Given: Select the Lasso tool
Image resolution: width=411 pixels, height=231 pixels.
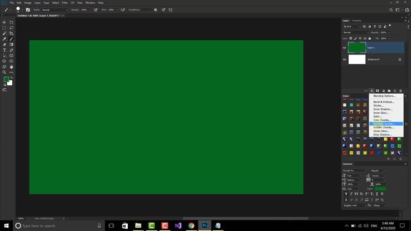Looking at the screenshot, I should click(12, 28).
